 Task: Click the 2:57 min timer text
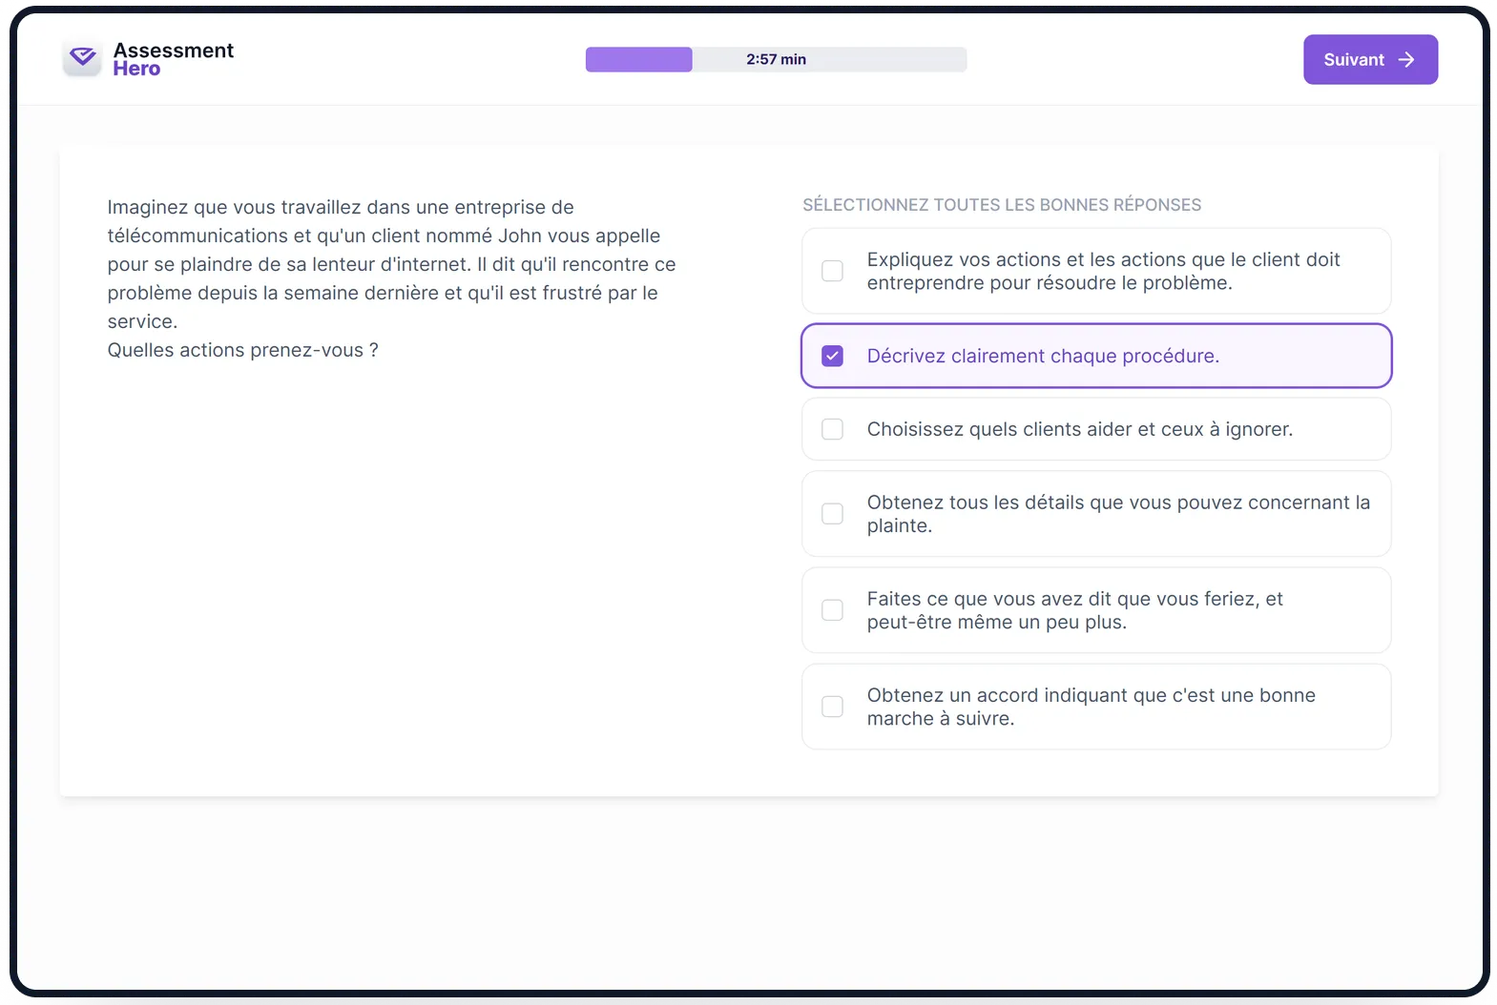[776, 60]
